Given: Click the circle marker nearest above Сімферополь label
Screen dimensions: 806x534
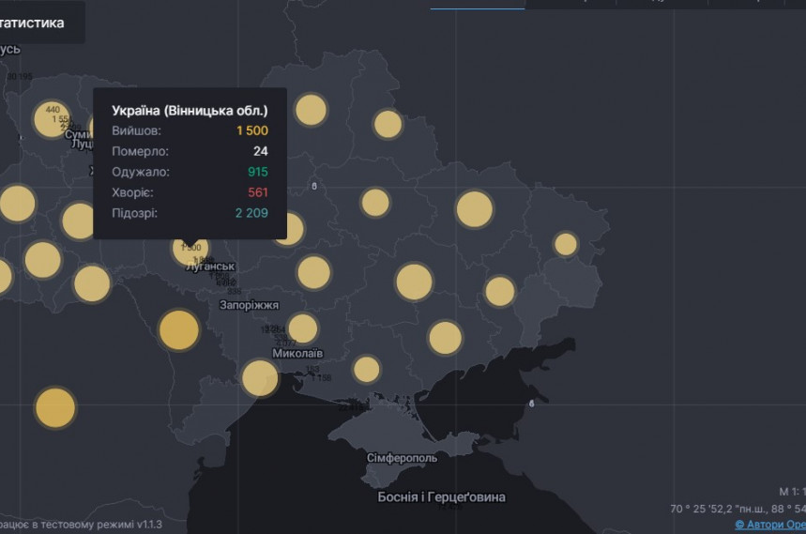Looking at the screenshot, I should [366, 369].
